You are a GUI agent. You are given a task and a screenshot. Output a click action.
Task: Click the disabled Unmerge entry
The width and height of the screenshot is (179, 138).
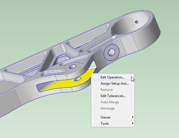point(108,108)
